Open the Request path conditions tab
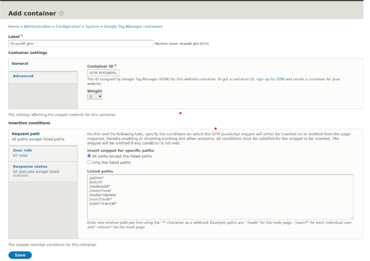The image size is (370, 261). coord(26,134)
